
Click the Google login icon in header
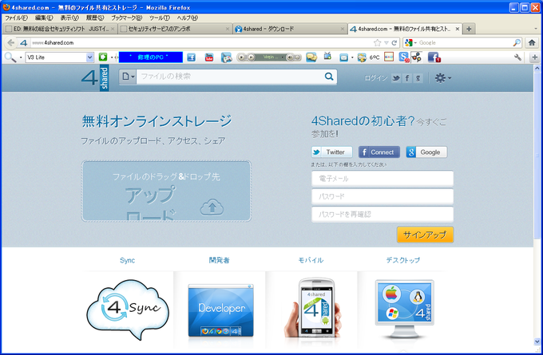click(x=418, y=78)
